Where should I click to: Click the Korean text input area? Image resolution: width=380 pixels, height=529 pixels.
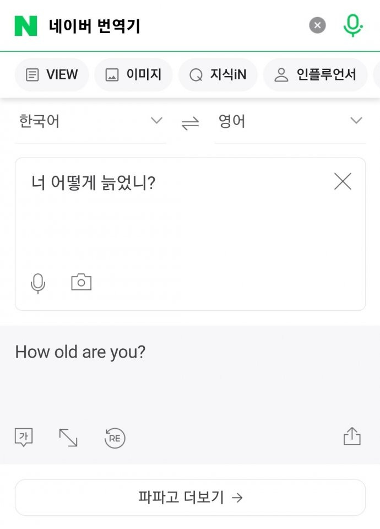coord(165,220)
